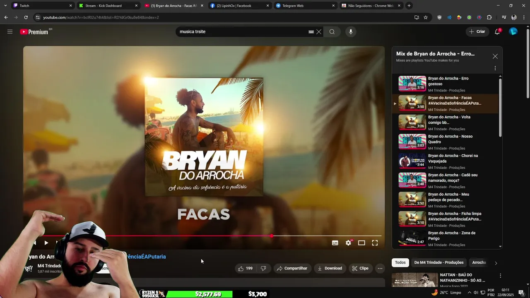Open the 26°C Limpo weather widget

pyautogui.click(x=446, y=292)
